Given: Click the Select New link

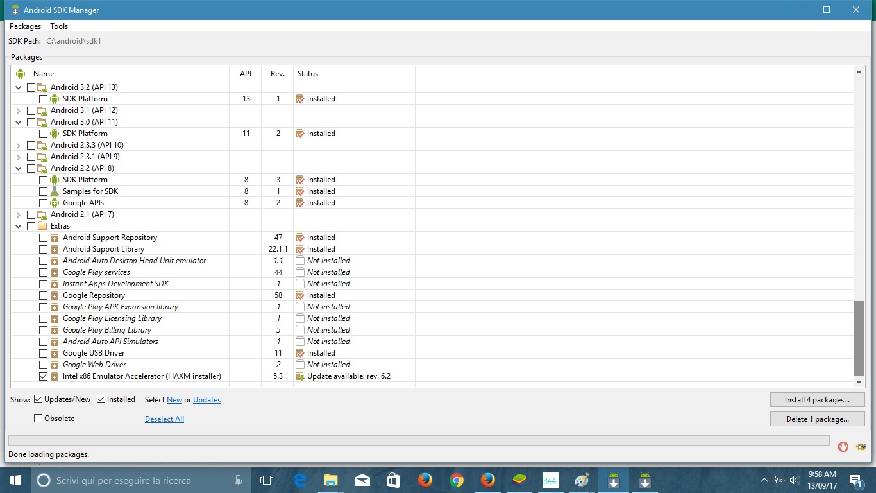Looking at the screenshot, I should click(x=174, y=400).
